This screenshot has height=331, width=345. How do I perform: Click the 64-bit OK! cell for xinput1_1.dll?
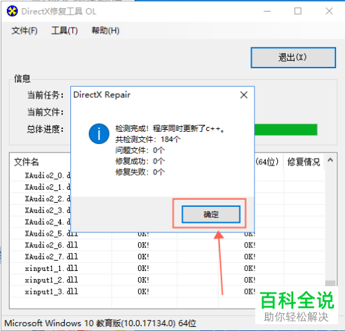pyautogui.click(x=250, y=268)
